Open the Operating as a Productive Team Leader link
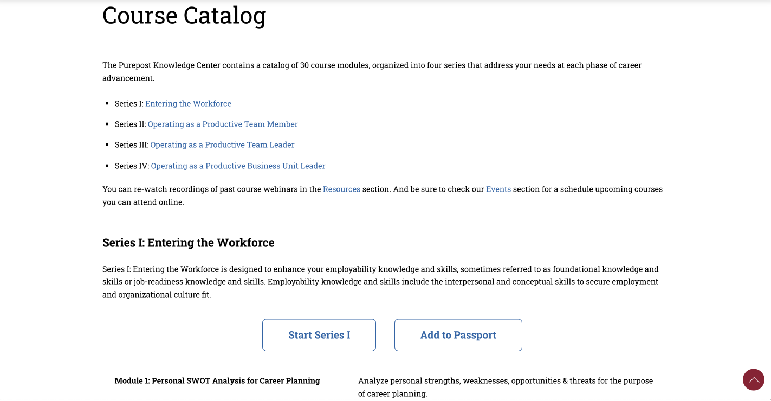This screenshot has width=771, height=401. point(222,144)
